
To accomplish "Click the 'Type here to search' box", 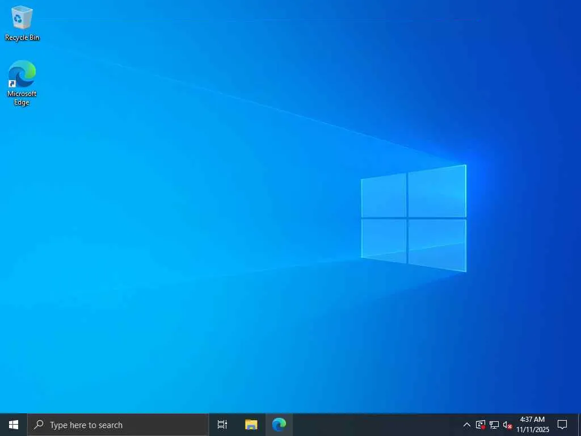I will pyautogui.click(x=118, y=425).
